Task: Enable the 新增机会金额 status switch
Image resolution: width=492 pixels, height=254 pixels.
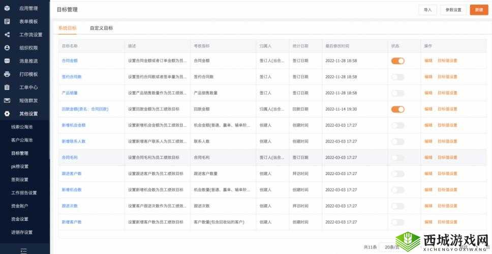Action: (397, 125)
